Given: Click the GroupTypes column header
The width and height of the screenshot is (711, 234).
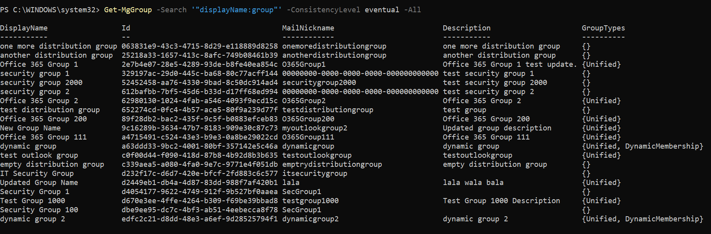Looking at the screenshot, I should [603, 28].
